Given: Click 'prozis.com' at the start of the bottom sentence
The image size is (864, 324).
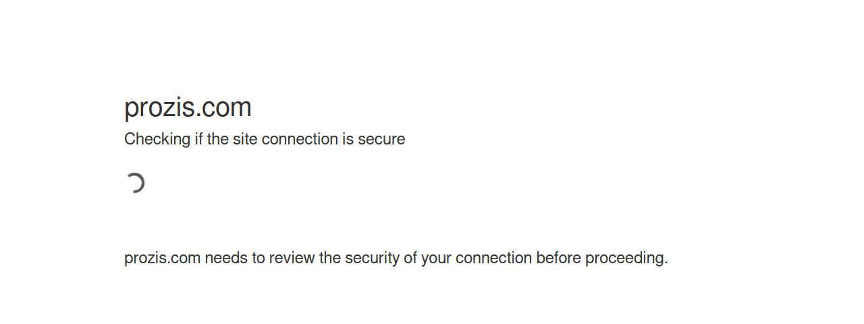Looking at the screenshot, I should (163, 258).
